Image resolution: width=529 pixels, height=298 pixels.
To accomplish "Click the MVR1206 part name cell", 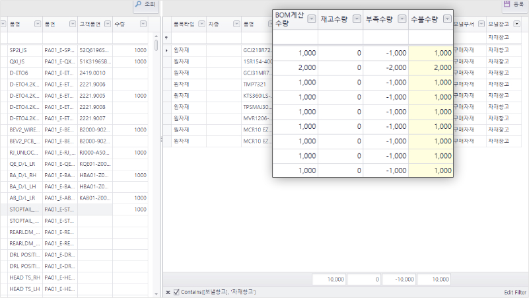I will pyautogui.click(x=257, y=118).
